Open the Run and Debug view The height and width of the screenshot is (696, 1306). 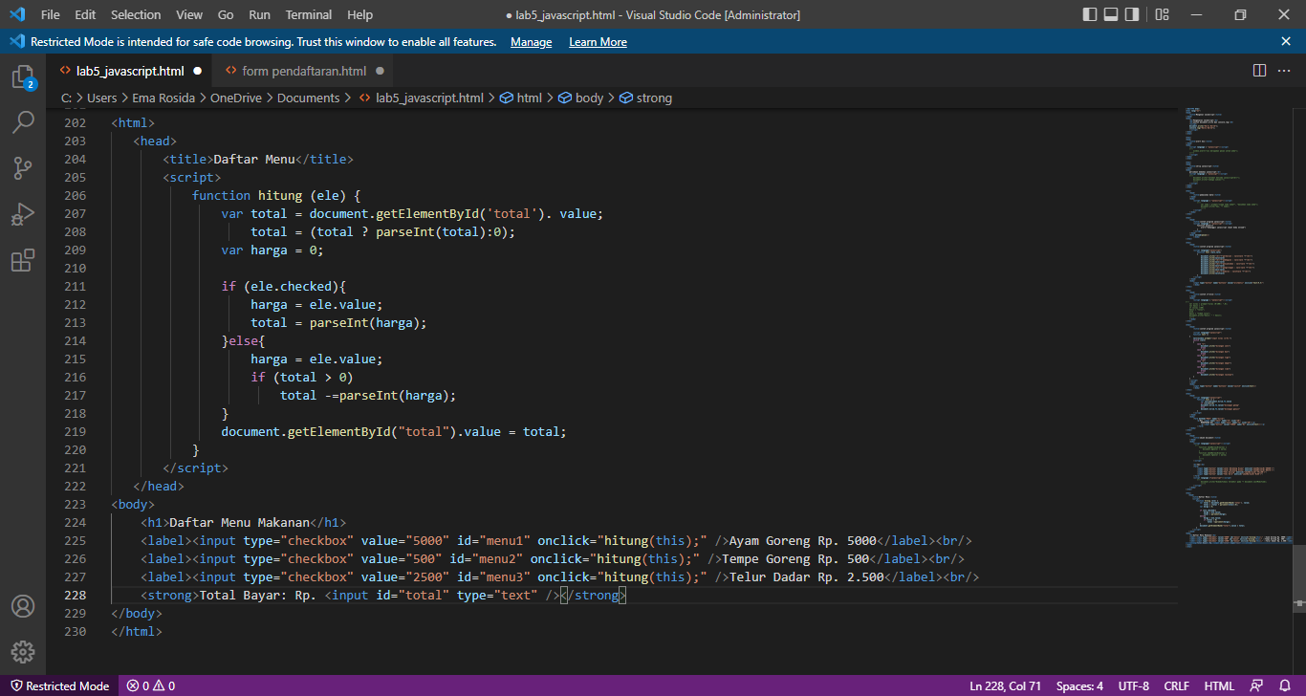(x=23, y=214)
